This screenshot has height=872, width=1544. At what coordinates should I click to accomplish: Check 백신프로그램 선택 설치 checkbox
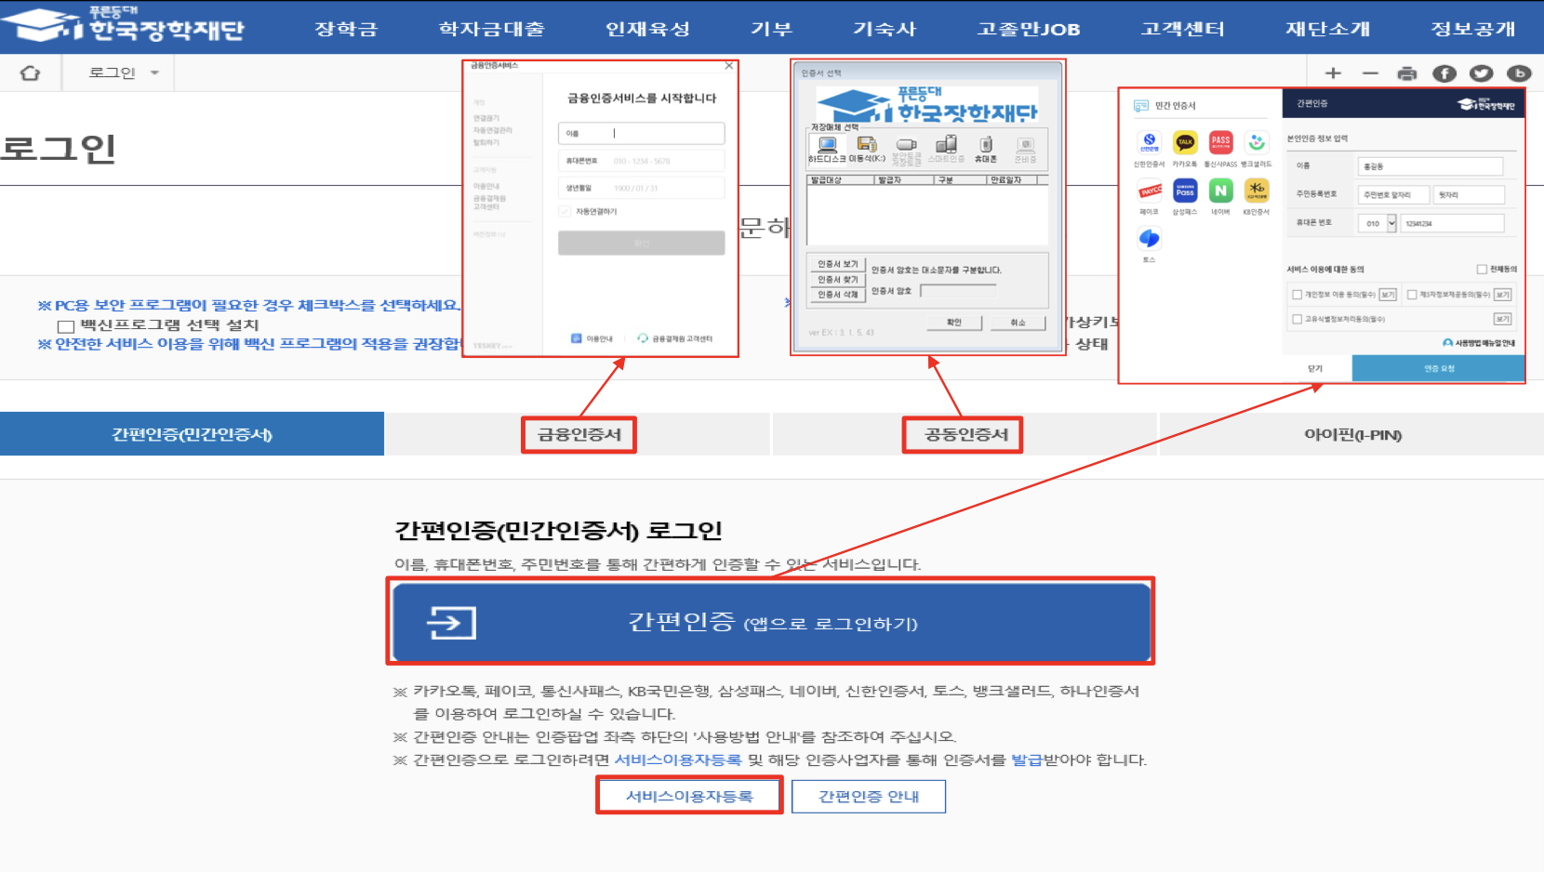64,324
